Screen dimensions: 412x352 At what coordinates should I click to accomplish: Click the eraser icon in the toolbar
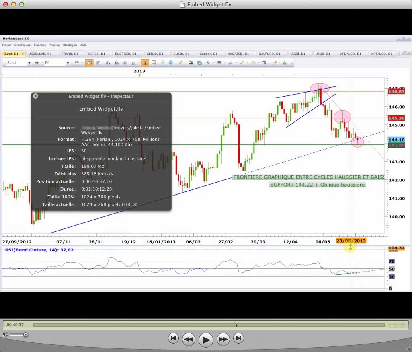point(275,63)
